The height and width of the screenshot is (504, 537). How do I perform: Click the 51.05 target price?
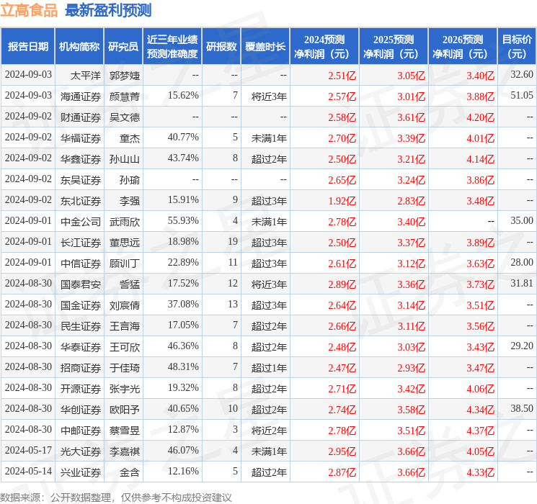click(x=522, y=96)
